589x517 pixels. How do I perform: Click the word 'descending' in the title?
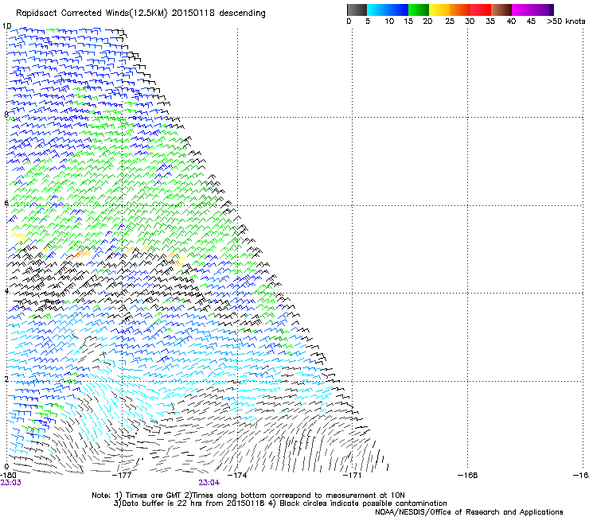coord(242,14)
